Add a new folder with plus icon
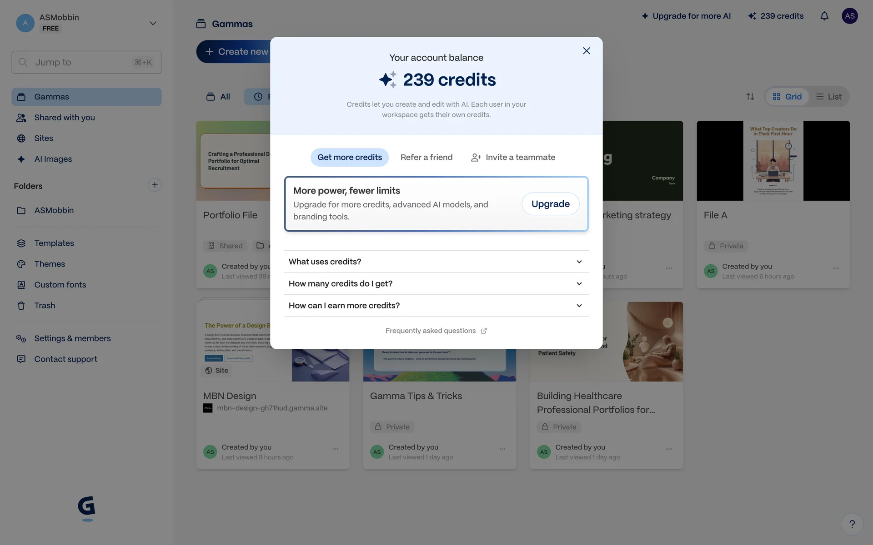This screenshot has height=545, width=873. point(155,185)
